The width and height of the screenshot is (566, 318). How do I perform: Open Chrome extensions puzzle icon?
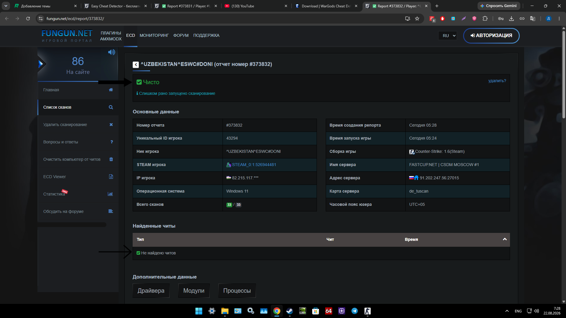(x=485, y=19)
